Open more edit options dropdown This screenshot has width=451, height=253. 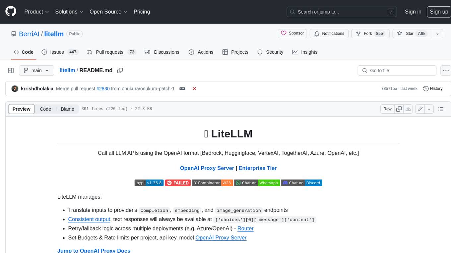tap(429, 109)
